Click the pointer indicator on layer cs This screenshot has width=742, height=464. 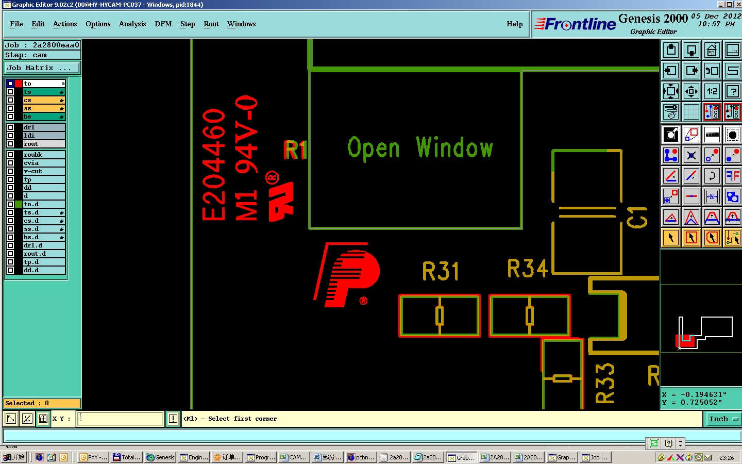pyautogui.click(x=62, y=100)
